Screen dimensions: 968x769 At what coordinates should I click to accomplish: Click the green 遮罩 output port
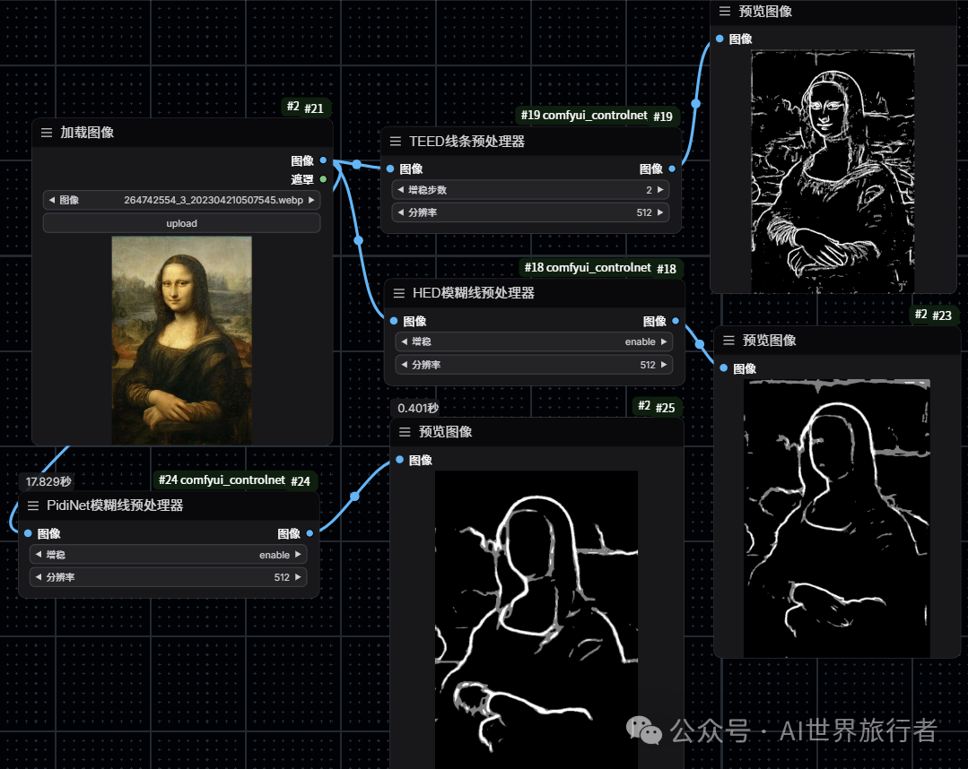323,179
